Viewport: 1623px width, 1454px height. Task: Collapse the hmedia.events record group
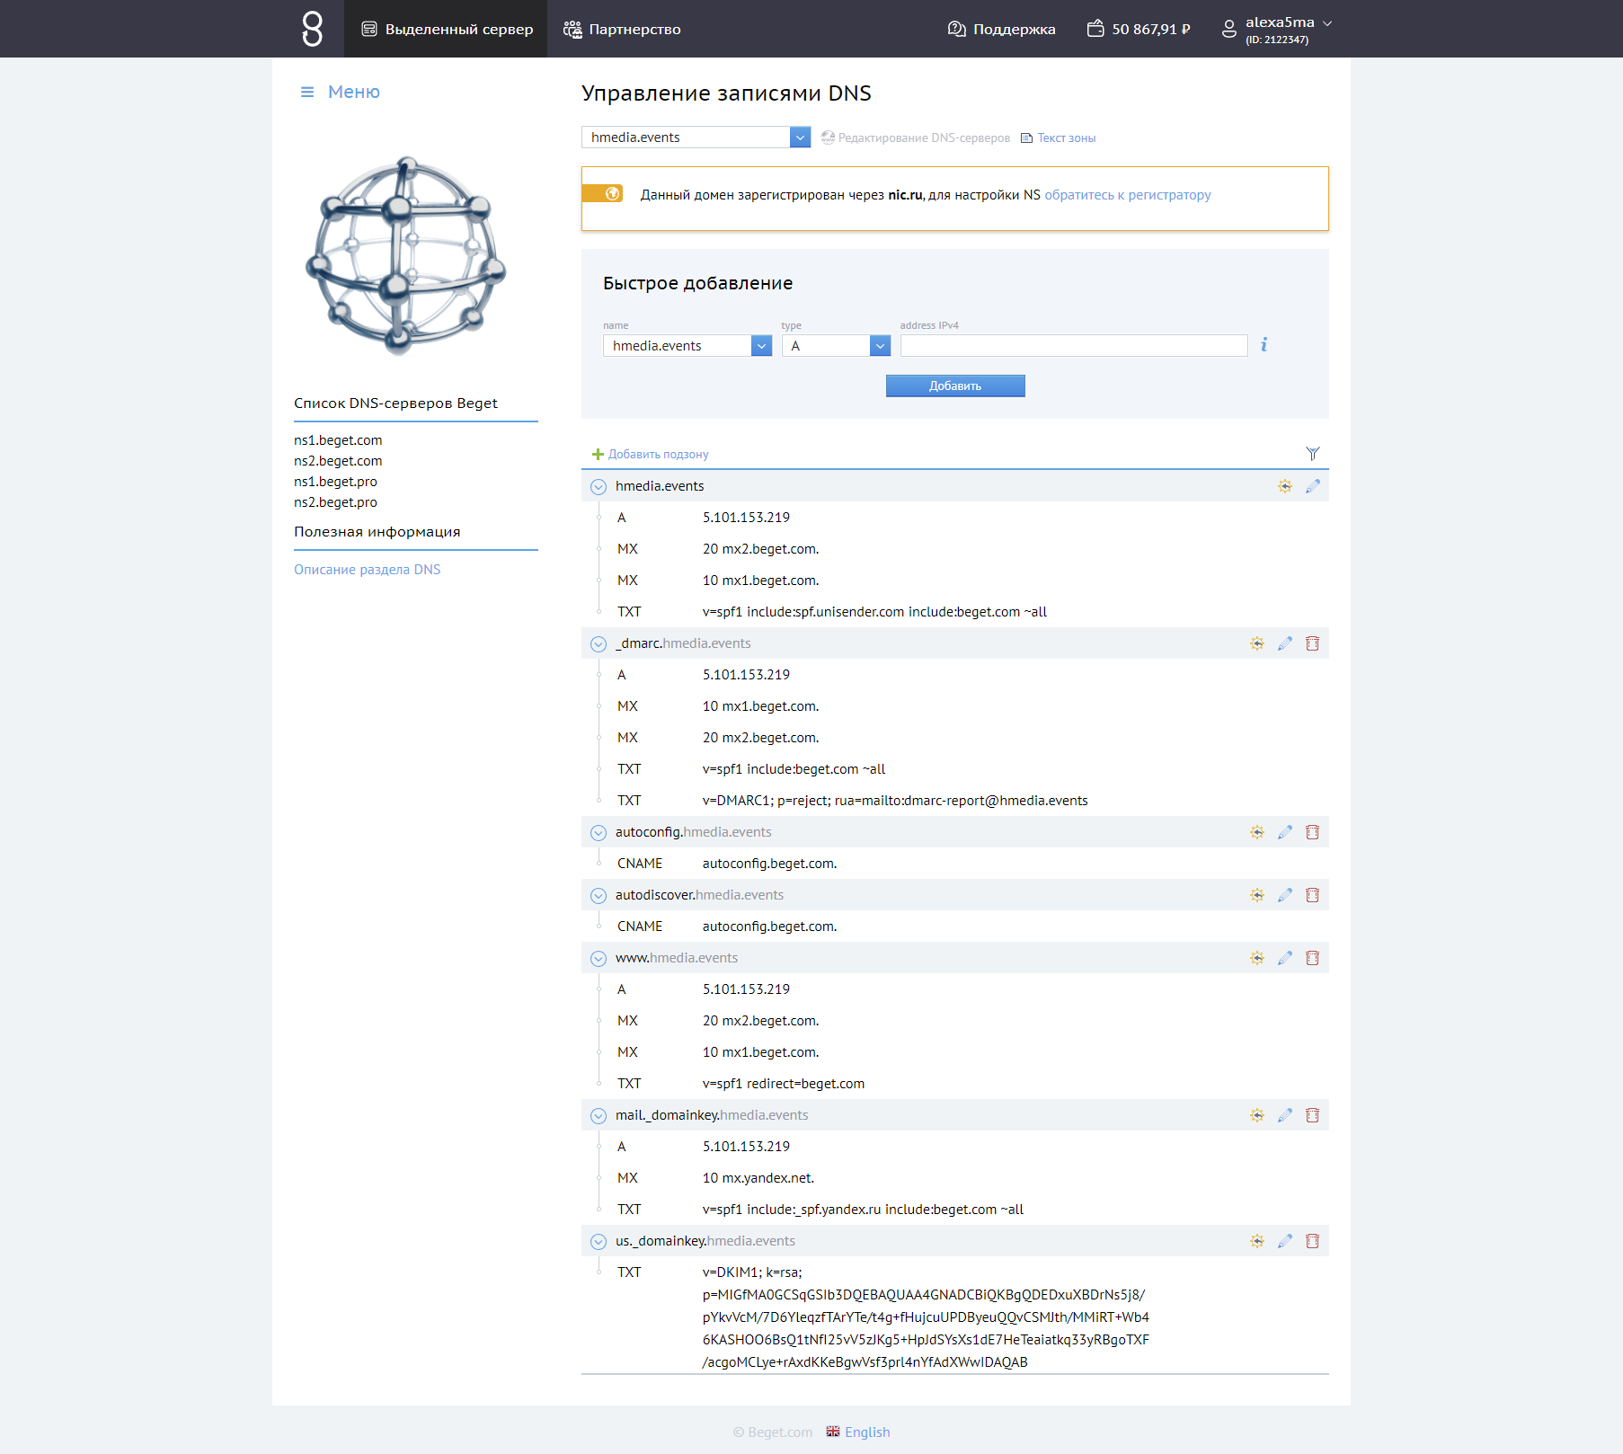point(599,487)
